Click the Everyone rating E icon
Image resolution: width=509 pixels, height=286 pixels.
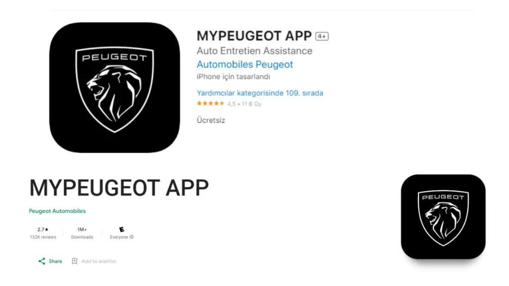(122, 229)
